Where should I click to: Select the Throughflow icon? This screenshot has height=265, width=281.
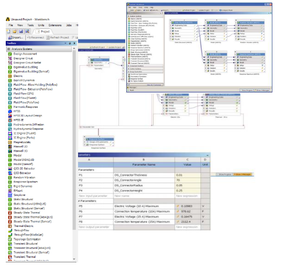(x=10, y=230)
